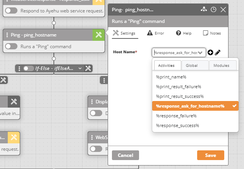Toggle the 'Respond to Ayehu web service' switch

tap(11, 11)
